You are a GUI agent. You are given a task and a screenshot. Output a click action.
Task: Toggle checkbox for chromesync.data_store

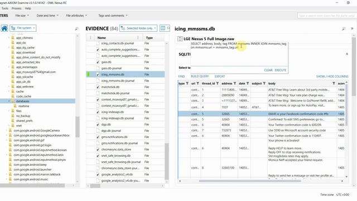(x=98, y=150)
